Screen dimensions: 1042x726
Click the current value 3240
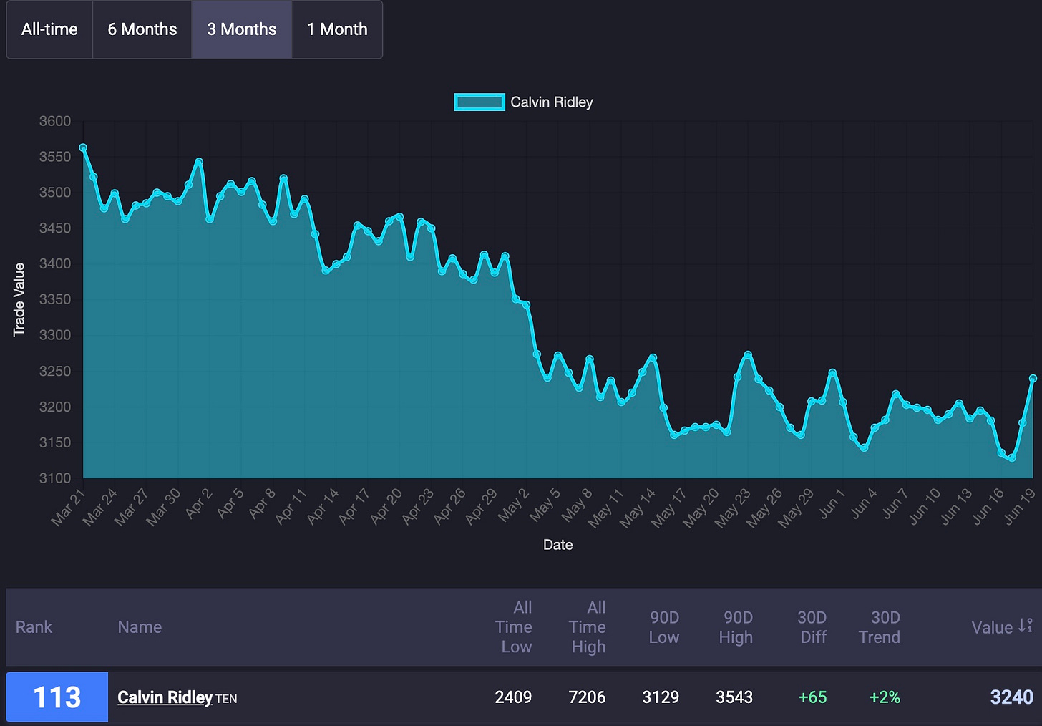[x=1011, y=697]
